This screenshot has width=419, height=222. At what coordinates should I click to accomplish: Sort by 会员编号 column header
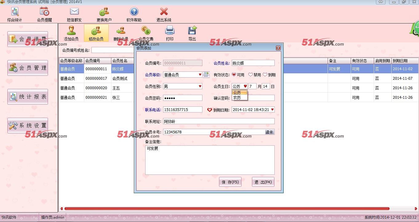point(98,61)
